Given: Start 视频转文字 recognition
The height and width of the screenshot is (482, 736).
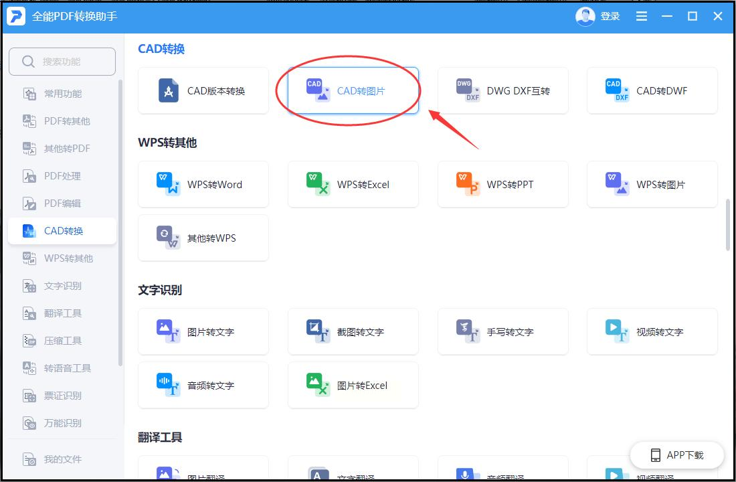Looking at the screenshot, I should coord(652,331).
